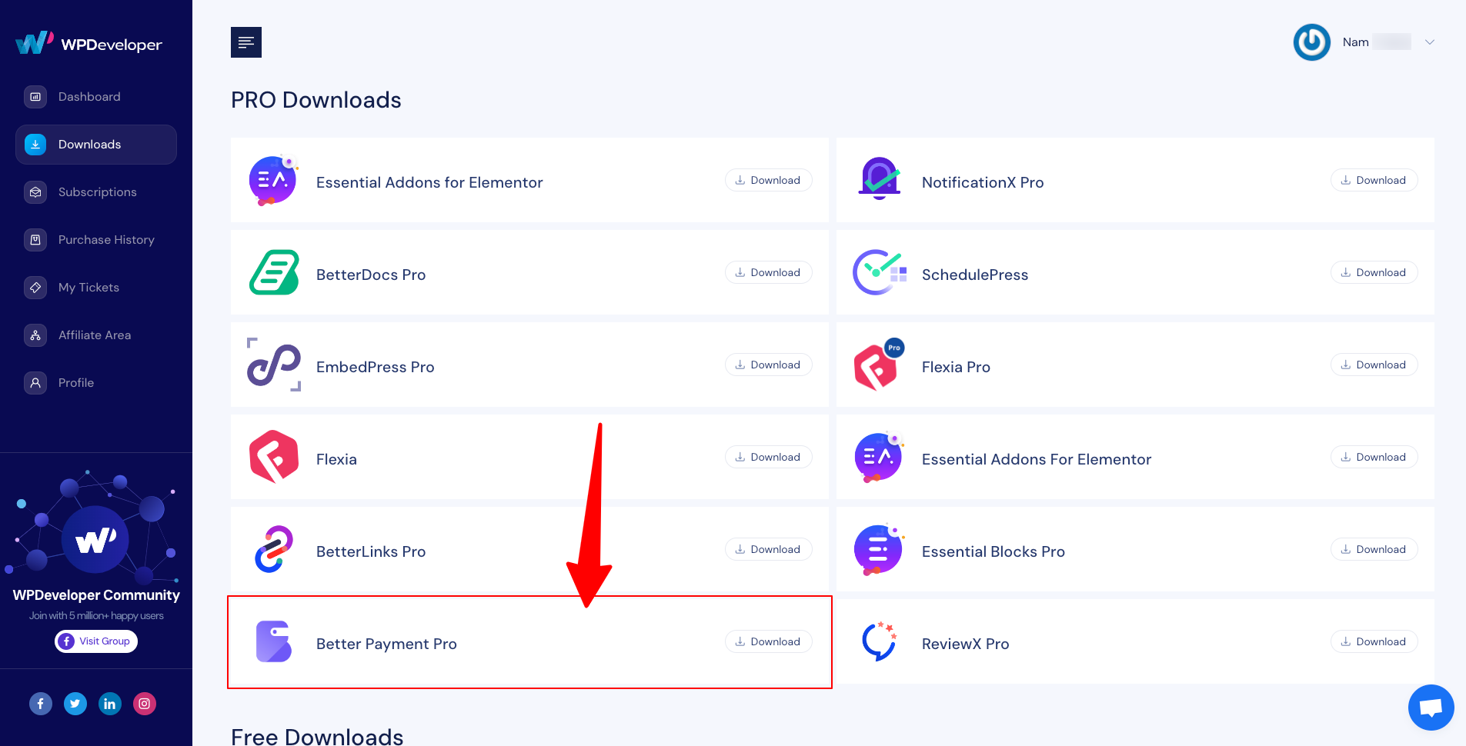Image resolution: width=1466 pixels, height=746 pixels.
Task: Click the WPDeveloper logo
Action: coord(88,43)
